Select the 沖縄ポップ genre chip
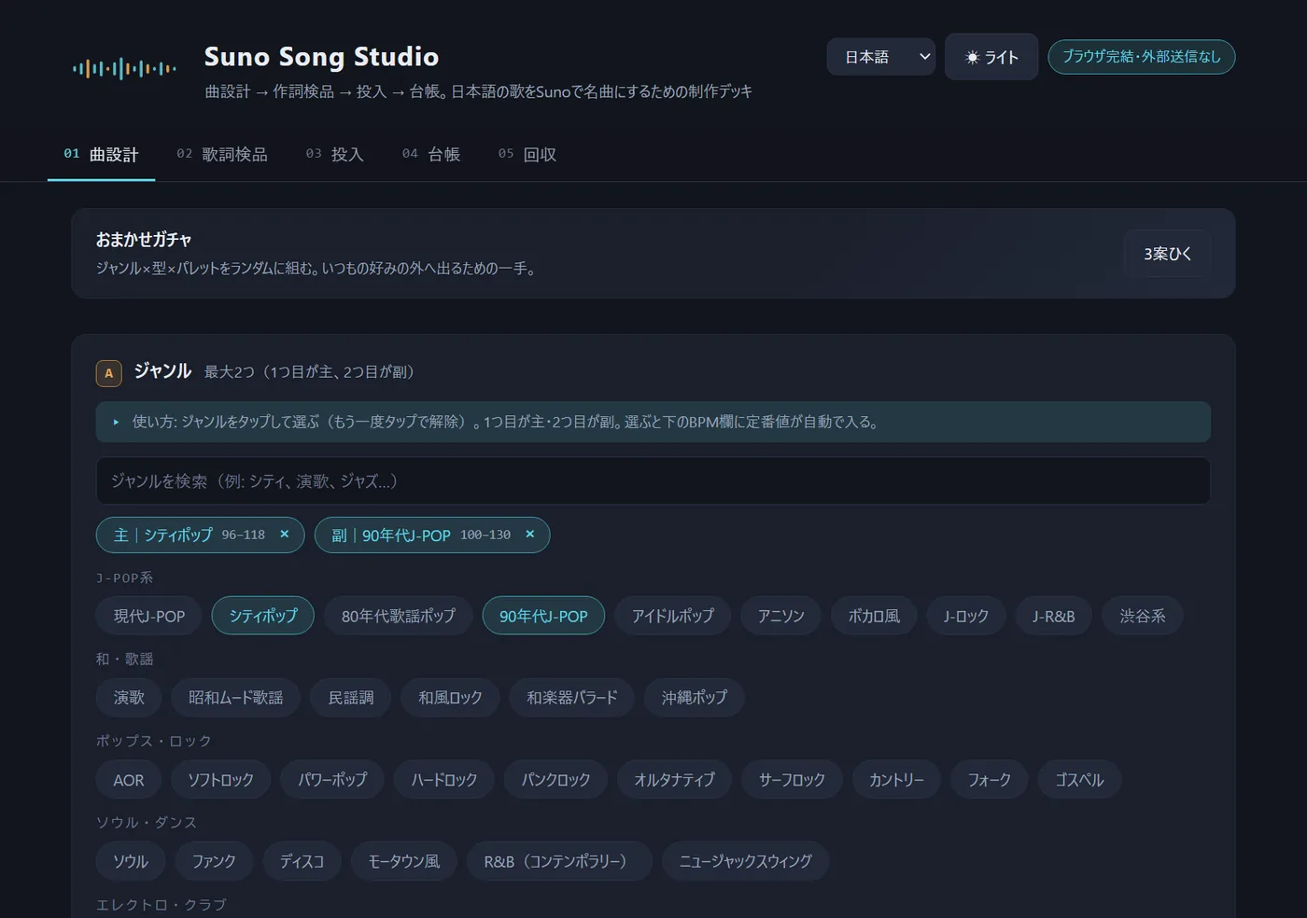This screenshot has height=918, width=1307. (694, 698)
